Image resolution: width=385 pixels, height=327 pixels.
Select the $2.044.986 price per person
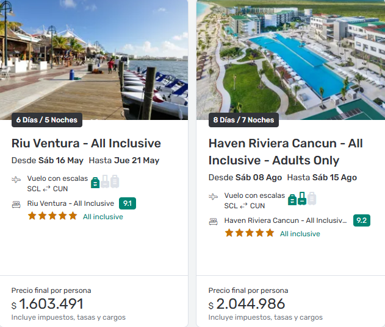pyautogui.click(x=246, y=304)
